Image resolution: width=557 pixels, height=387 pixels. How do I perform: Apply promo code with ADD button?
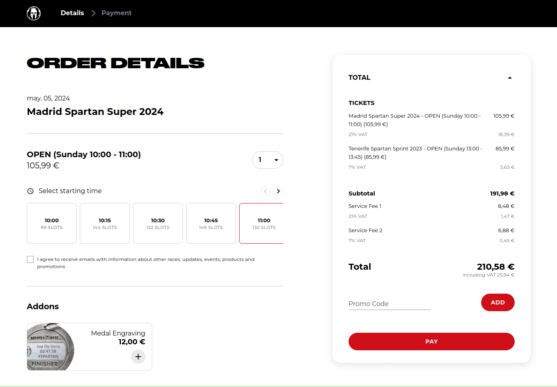click(x=498, y=302)
